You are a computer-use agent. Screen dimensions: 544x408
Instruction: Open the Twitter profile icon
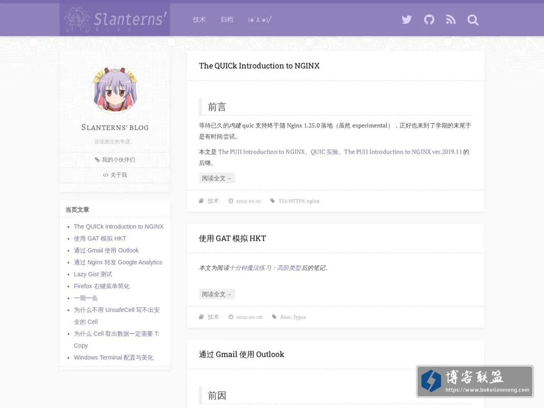[407, 19]
